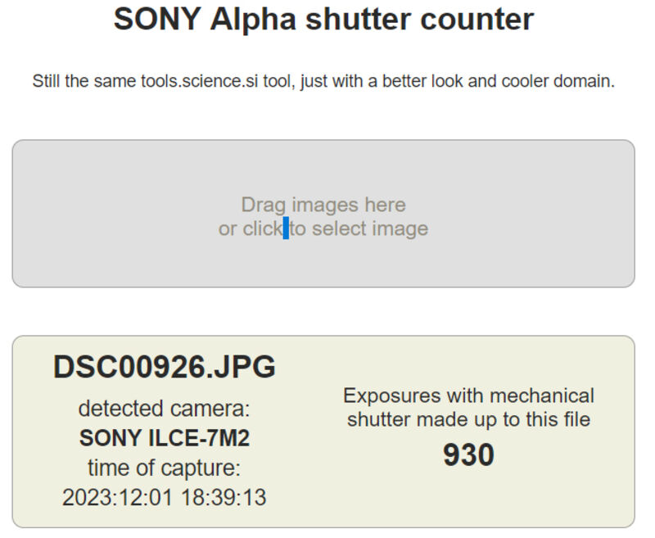Select the shutter count value 930
Viewport: 655px width, 538px height.
pos(468,454)
